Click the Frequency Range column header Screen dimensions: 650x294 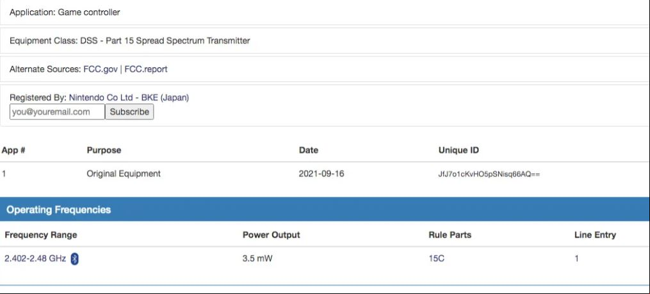click(40, 235)
